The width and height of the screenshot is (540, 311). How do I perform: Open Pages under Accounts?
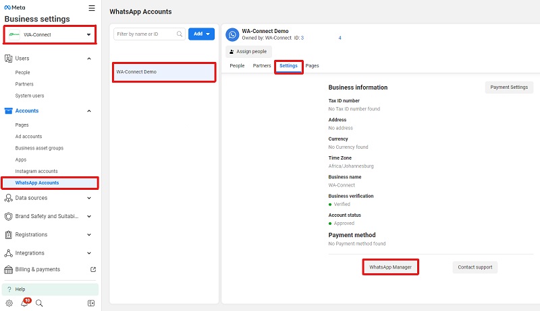click(x=22, y=125)
